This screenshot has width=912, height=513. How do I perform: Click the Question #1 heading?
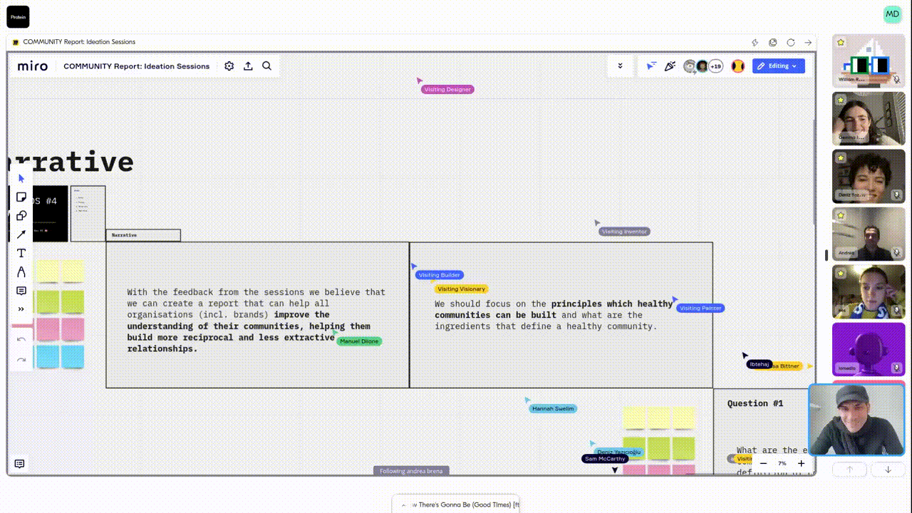click(755, 403)
